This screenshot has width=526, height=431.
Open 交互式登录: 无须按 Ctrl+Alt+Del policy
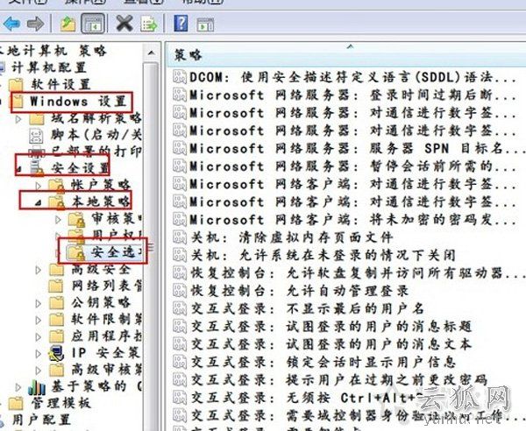click(x=307, y=398)
